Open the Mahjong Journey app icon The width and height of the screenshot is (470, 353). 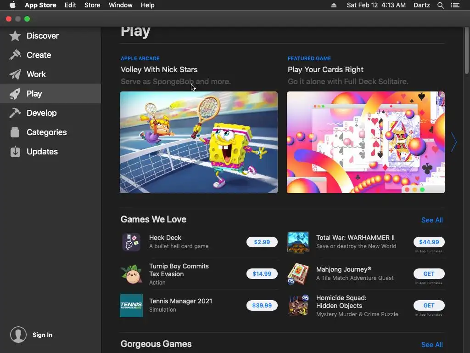tap(298, 274)
